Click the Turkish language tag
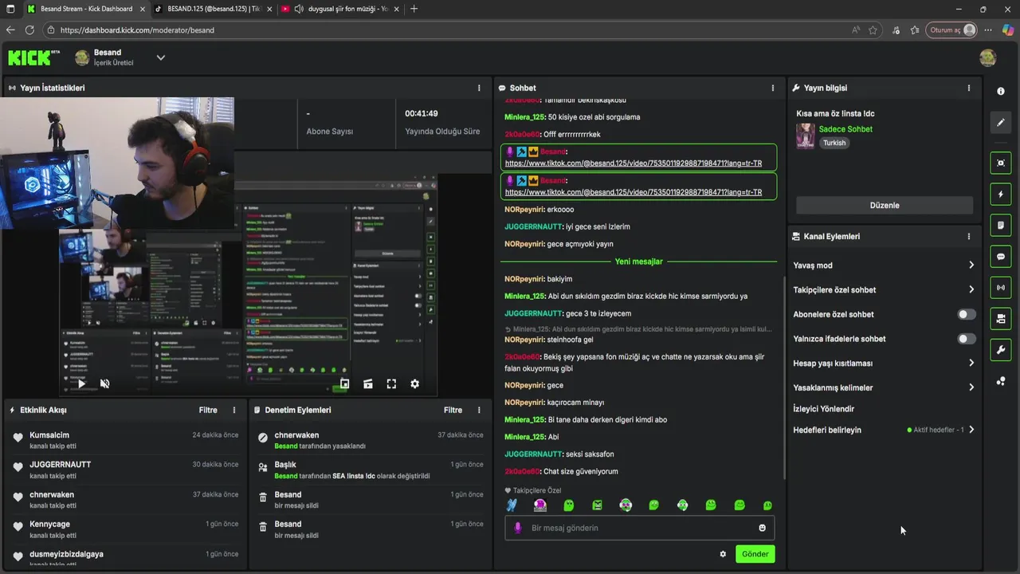 click(834, 143)
